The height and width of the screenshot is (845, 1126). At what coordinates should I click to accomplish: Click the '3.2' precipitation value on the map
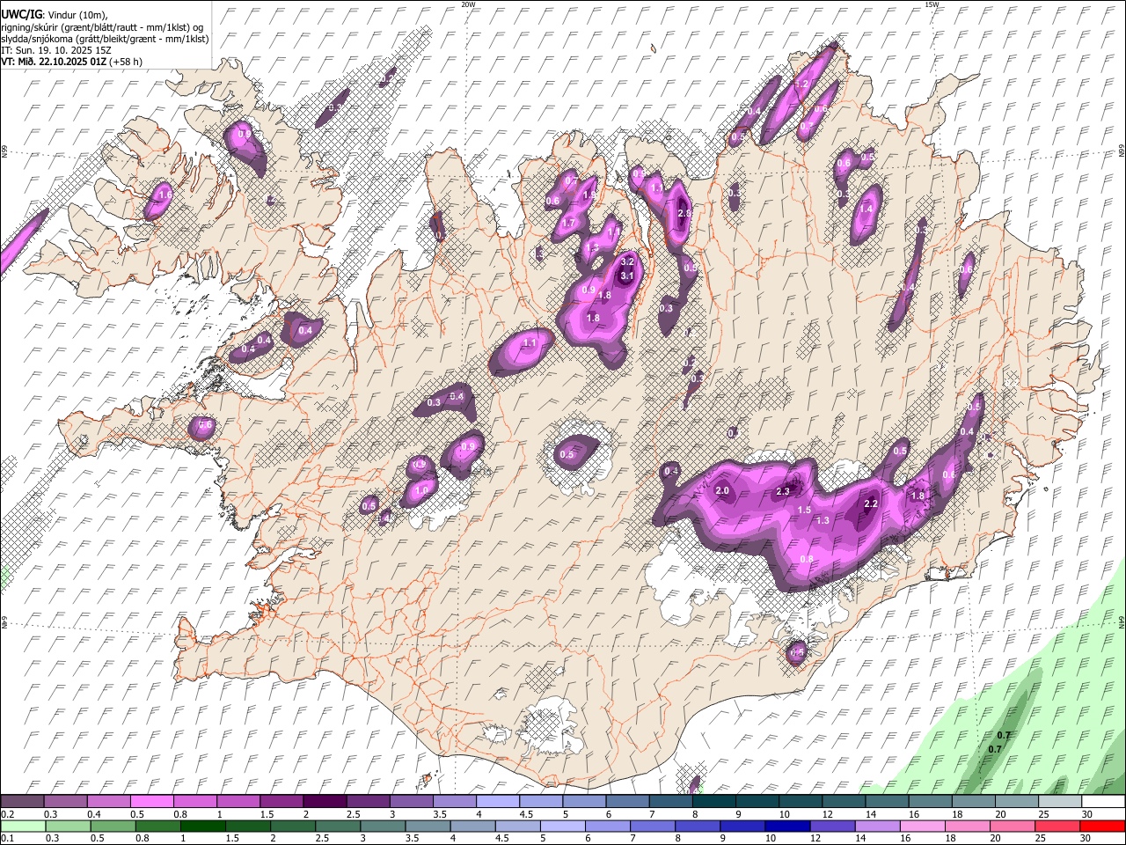point(627,262)
